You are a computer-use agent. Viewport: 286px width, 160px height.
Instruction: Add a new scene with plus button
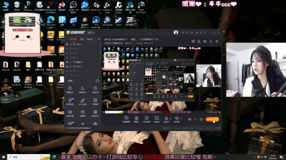[99, 39]
